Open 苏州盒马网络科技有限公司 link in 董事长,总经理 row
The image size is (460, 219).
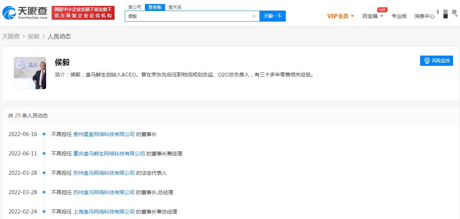(104, 192)
